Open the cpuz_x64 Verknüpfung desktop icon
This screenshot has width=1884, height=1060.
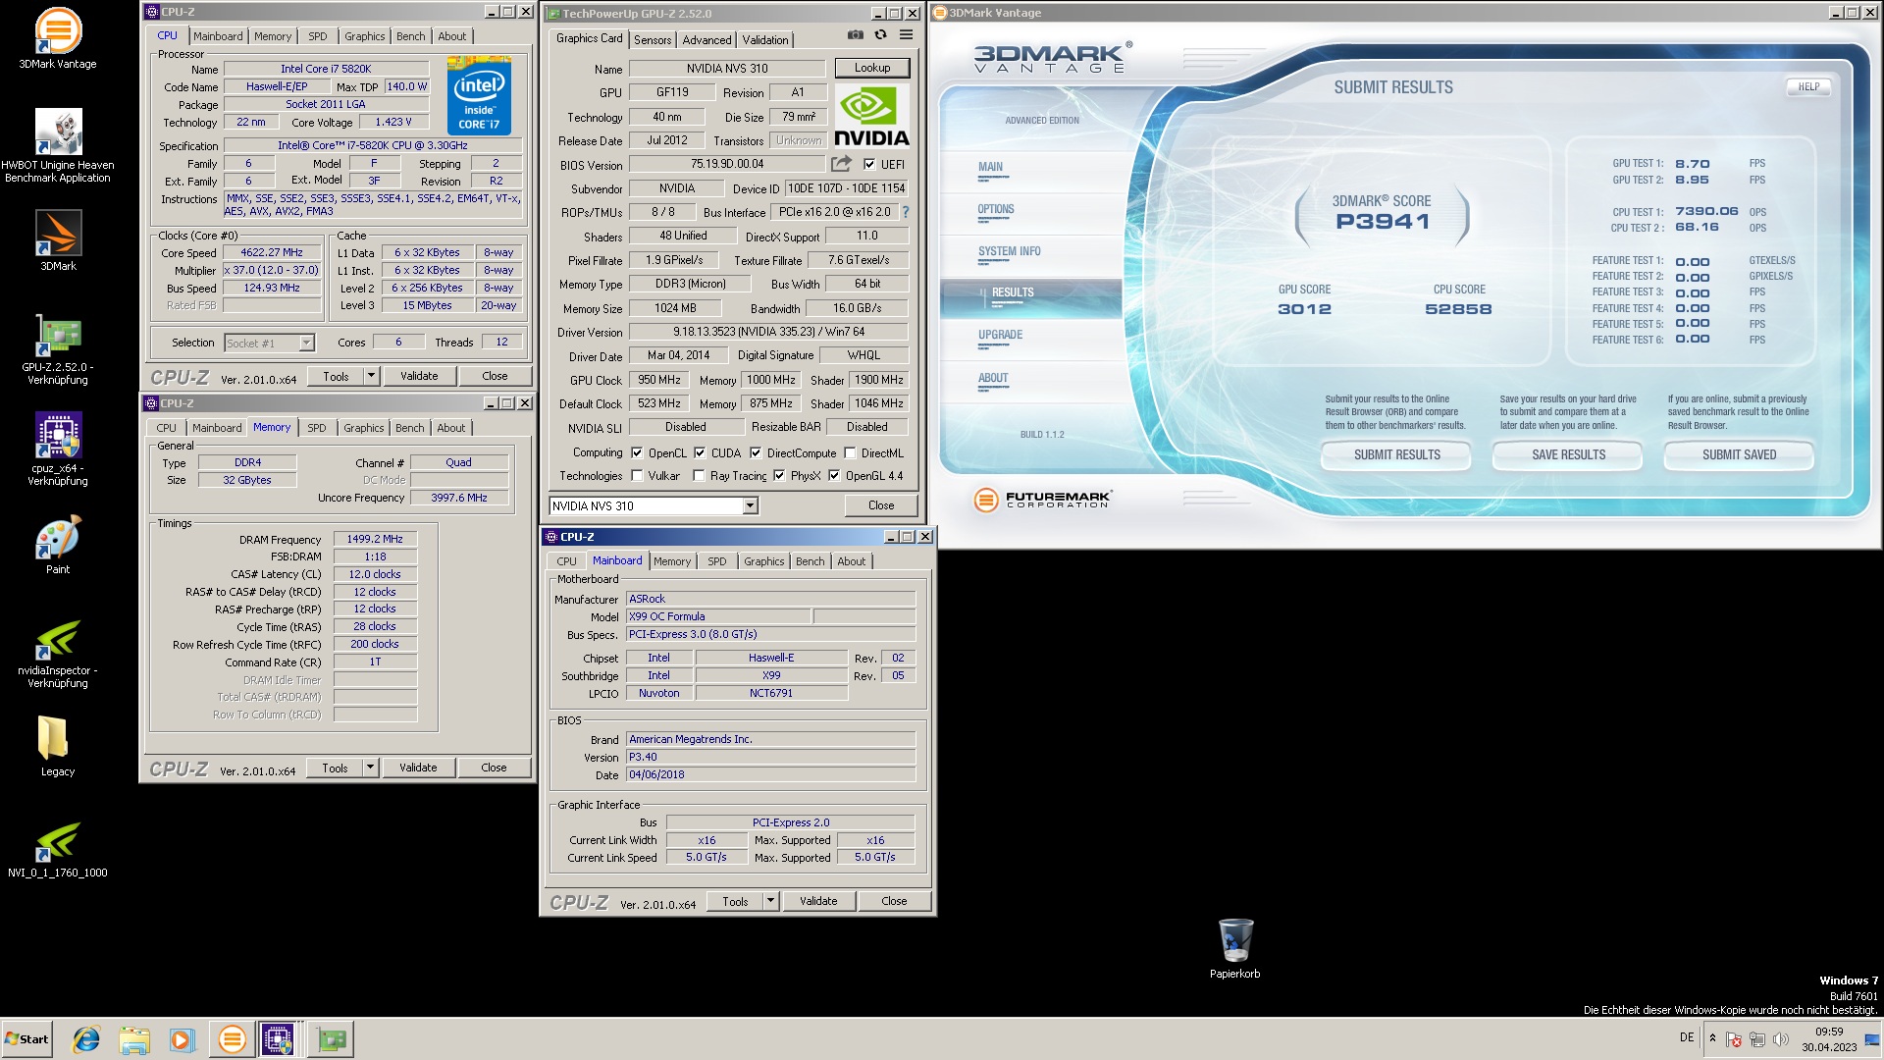pyautogui.click(x=58, y=450)
